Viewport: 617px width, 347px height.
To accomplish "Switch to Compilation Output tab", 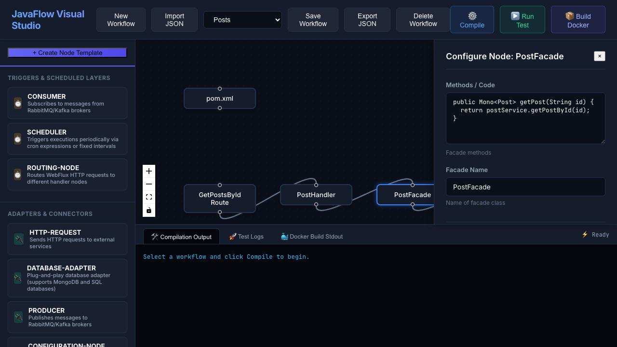I will pyautogui.click(x=181, y=237).
